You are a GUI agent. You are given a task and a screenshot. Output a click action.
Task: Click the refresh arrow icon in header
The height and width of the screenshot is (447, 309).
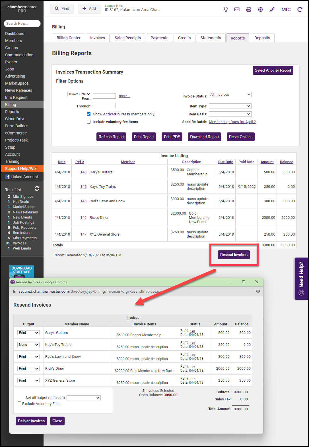[300, 9]
